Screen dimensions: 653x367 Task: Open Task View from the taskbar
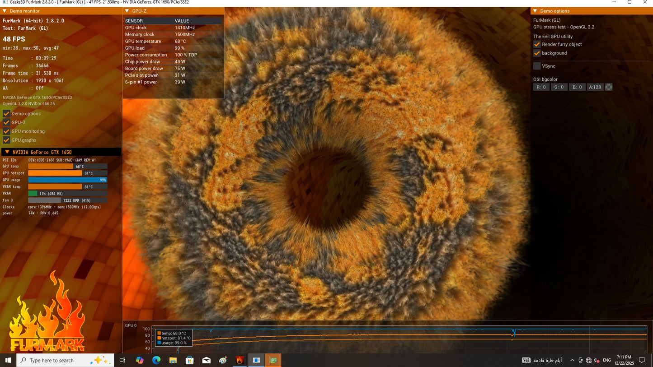coord(122,360)
